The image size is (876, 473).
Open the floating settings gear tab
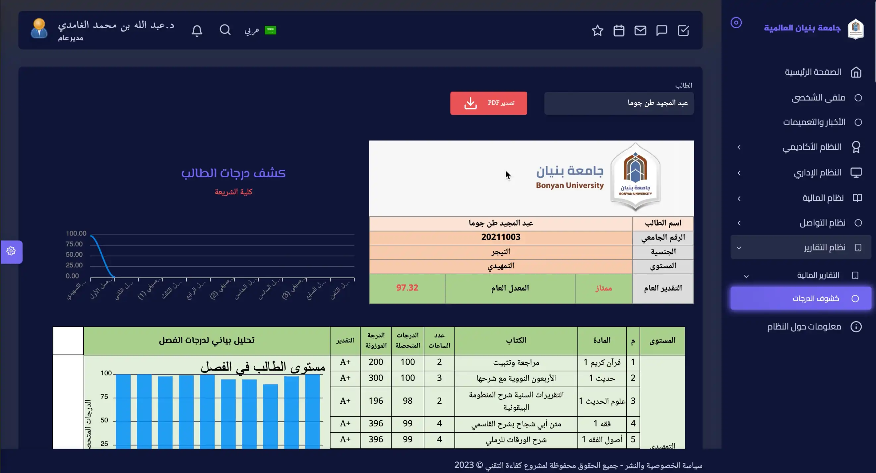(x=11, y=251)
